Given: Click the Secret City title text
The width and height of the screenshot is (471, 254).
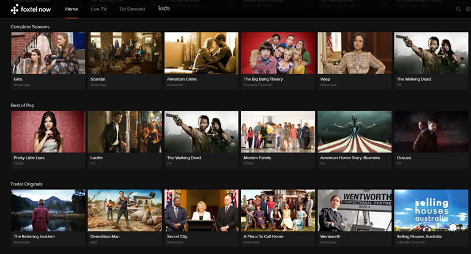Looking at the screenshot, I should (177, 237).
